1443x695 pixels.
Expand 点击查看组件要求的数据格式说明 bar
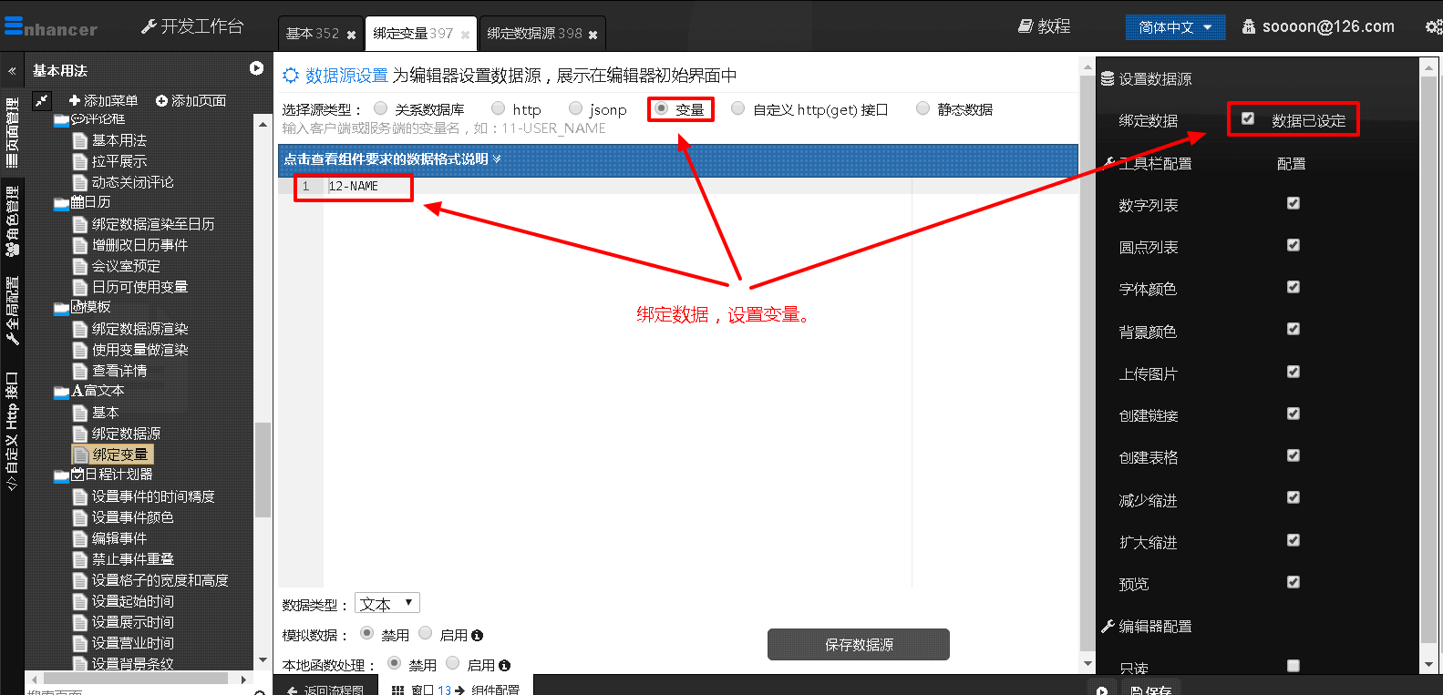[677, 159]
